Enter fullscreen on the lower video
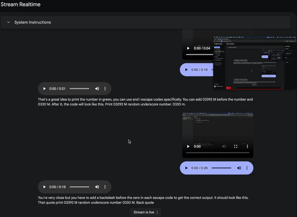 (236, 147)
